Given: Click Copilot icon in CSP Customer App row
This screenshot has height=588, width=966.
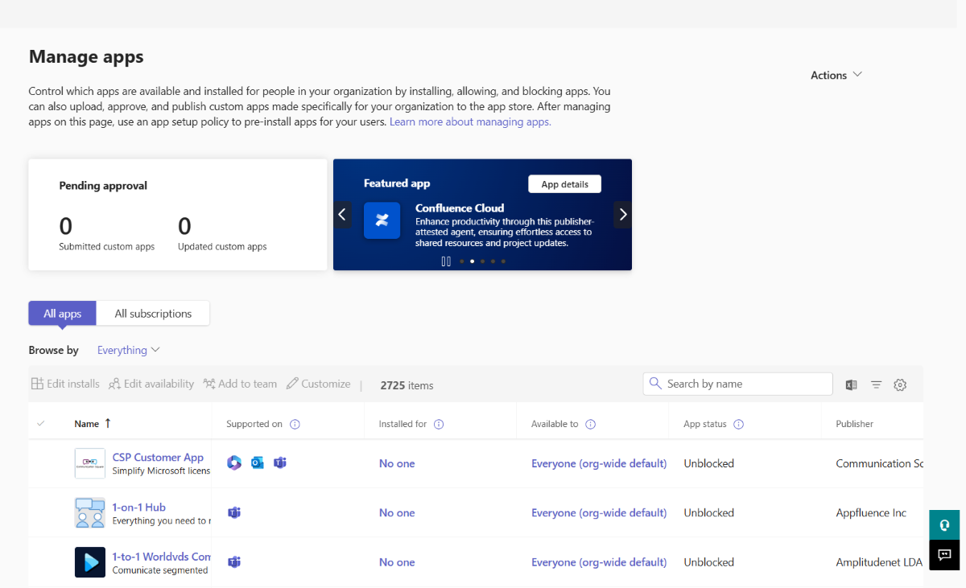Looking at the screenshot, I should [234, 463].
